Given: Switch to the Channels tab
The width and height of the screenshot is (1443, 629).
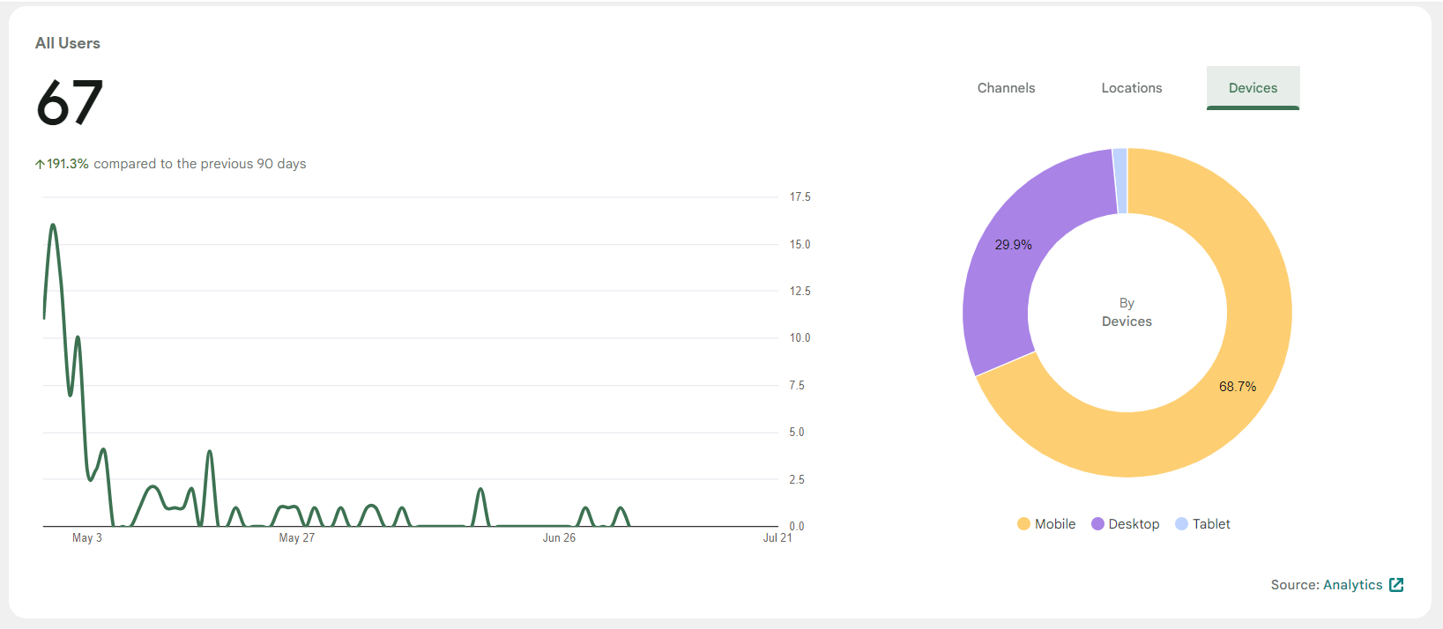Looking at the screenshot, I should pos(1006,88).
